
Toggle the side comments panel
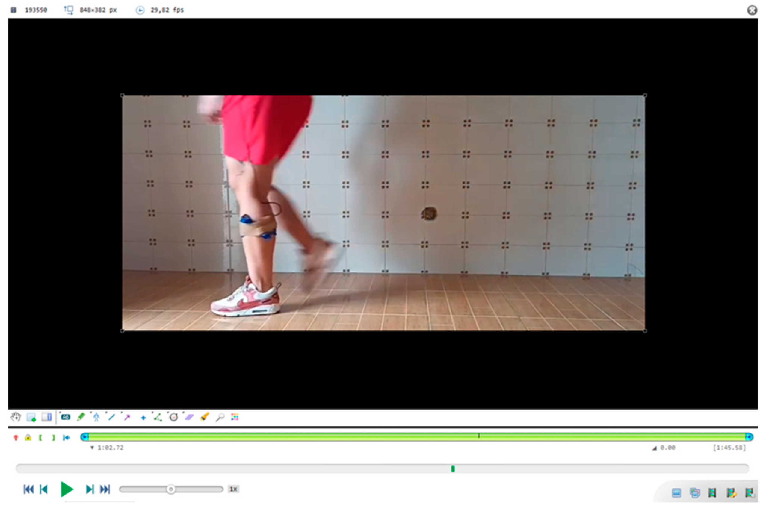pyautogui.click(x=47, y=417)
